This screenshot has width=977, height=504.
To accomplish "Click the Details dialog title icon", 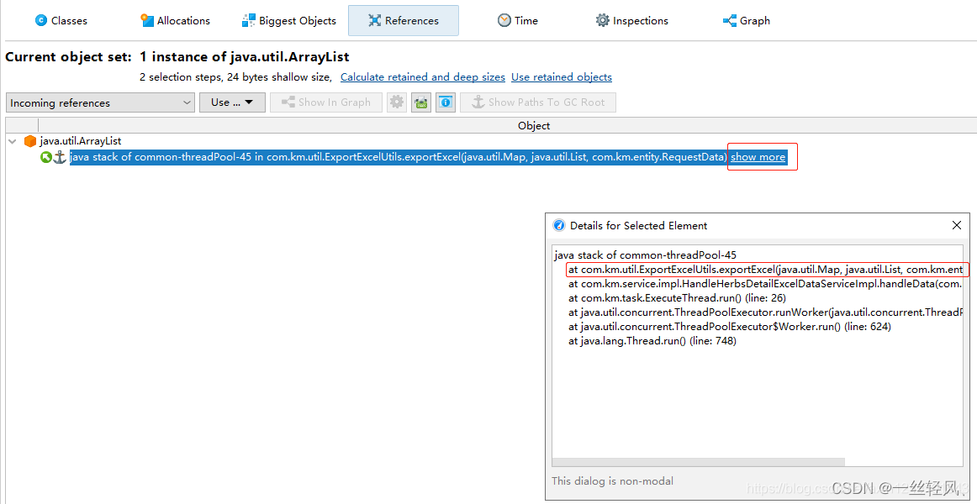I will (x=559, y=226).
